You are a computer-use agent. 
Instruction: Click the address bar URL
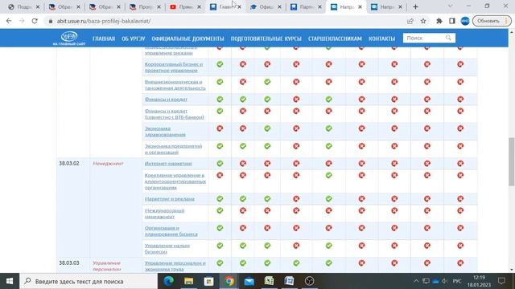(x=104, y=21)
